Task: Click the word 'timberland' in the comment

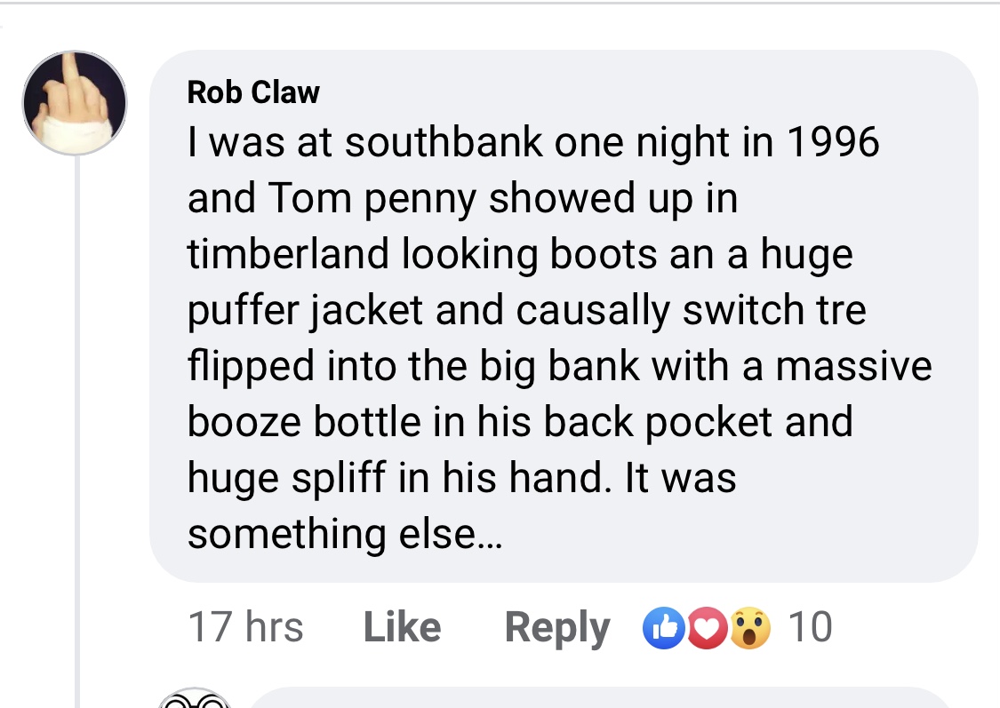Action: click(288, 254)
